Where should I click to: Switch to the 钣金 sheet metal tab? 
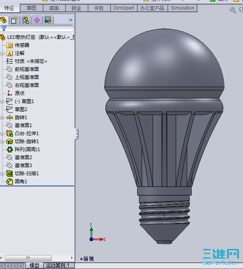pyautogui.click(x=77, y=8)
